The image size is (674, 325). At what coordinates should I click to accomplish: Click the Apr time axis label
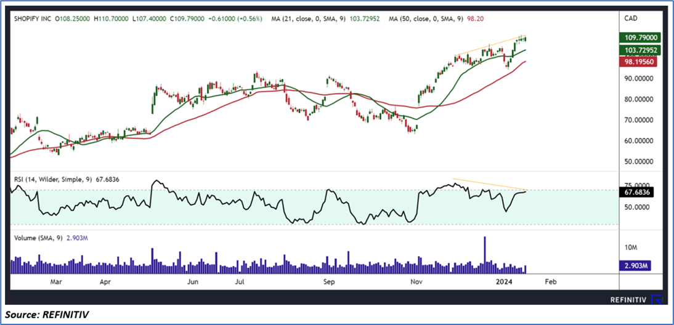(105, 282)
